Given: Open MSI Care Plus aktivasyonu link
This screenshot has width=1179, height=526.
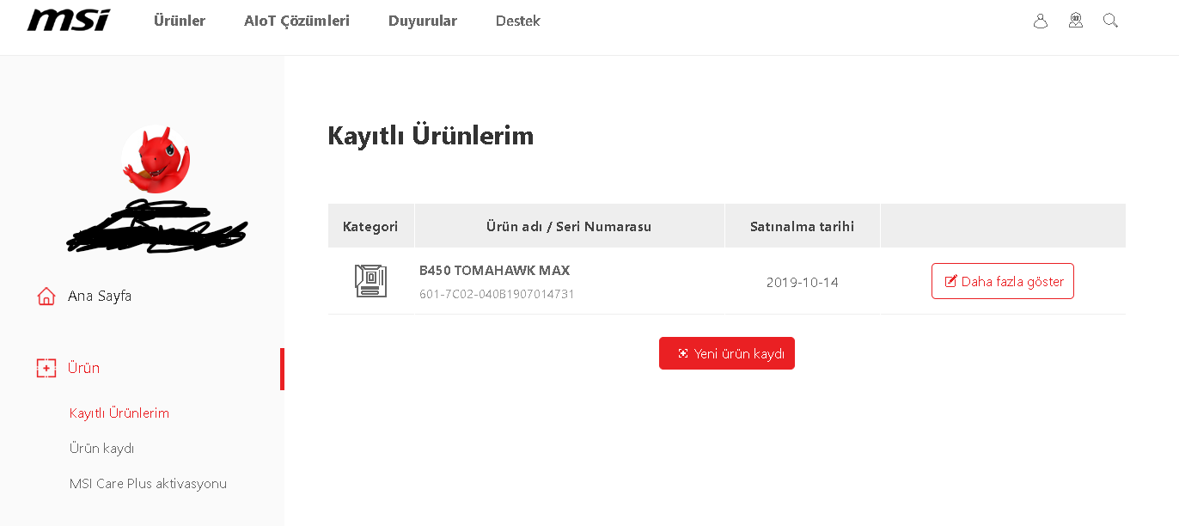Looking at the screenshot, I should pos(148,484).
